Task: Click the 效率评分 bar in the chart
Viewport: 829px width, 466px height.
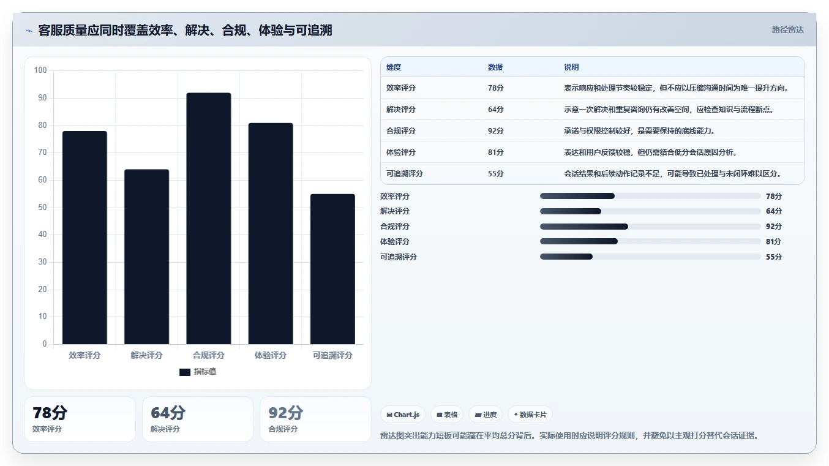Action: [x=84, y=238]
